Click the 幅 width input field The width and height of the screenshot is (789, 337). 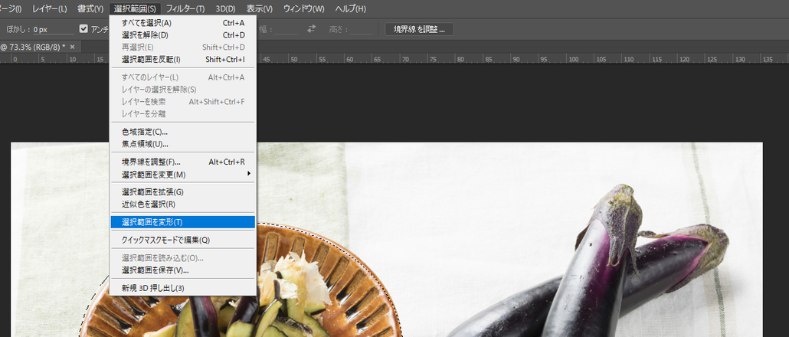286,30
